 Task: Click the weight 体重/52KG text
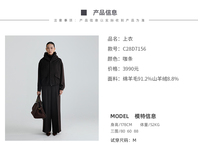point(150,125)
